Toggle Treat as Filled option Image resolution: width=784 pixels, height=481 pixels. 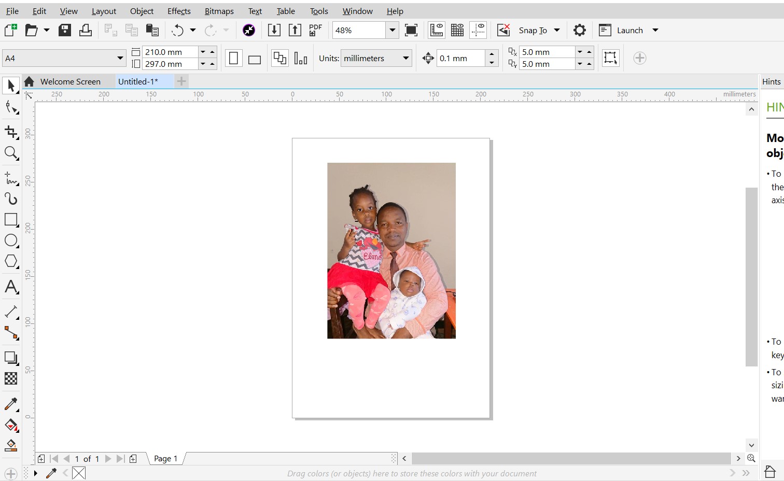pos(610,58)
